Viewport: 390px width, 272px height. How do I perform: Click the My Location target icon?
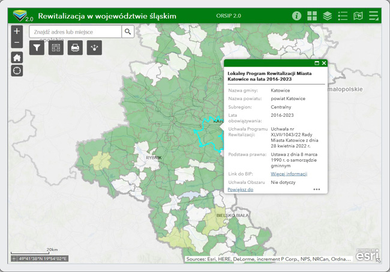(x=17, y=71)
